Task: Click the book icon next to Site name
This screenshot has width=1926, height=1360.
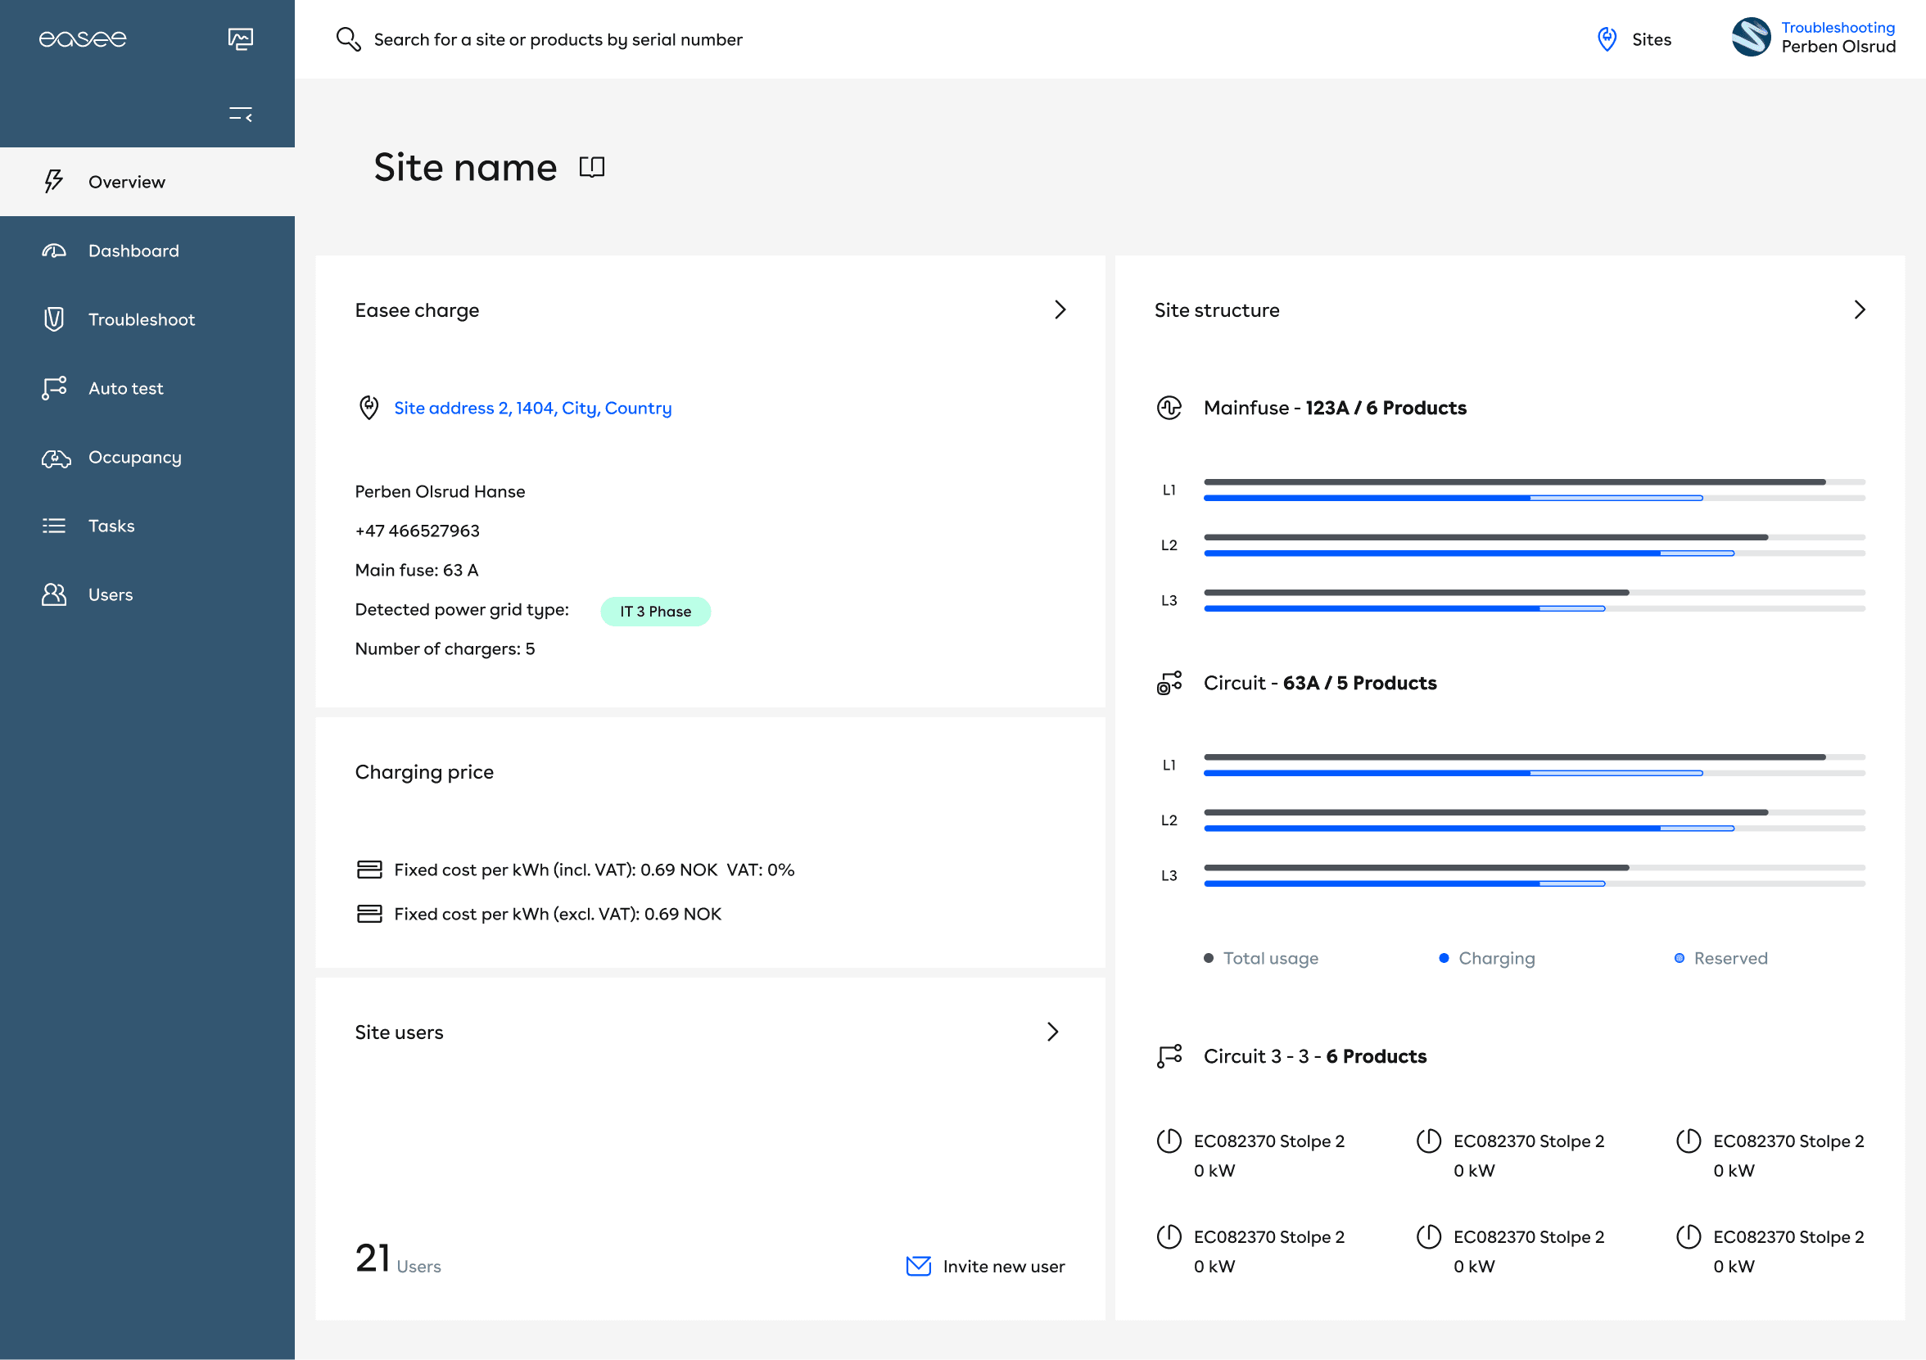Action: point(591,167)
